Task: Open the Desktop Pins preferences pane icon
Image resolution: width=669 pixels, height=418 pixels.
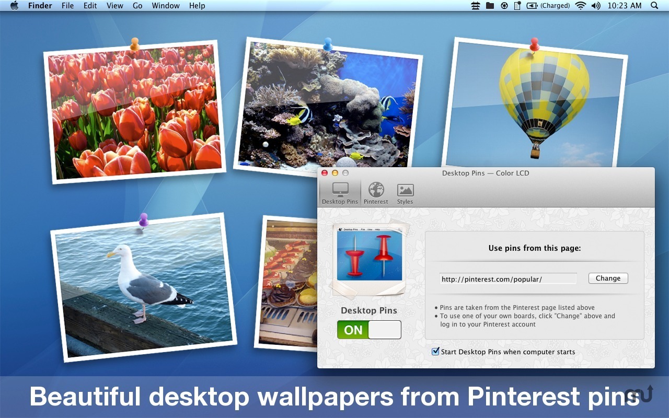Action: click(x=339, y=191)
